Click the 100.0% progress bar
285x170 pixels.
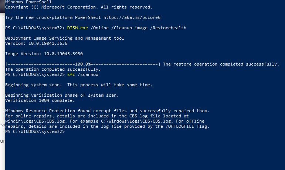(x=83, y=64)
